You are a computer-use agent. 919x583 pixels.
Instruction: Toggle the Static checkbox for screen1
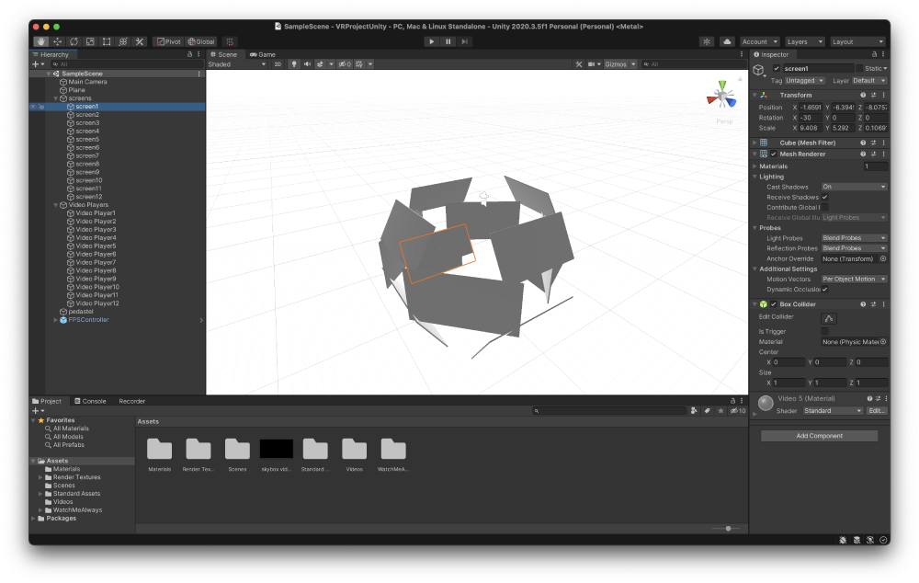pos(859,69)
